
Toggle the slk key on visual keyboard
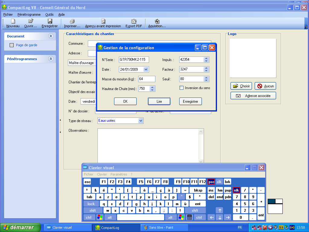point(219,182)
